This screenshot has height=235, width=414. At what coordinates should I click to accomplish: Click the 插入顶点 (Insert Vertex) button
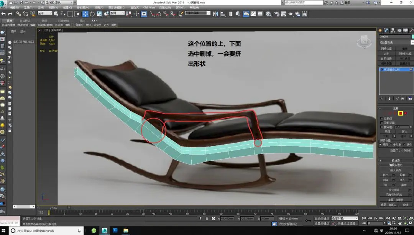396,170
